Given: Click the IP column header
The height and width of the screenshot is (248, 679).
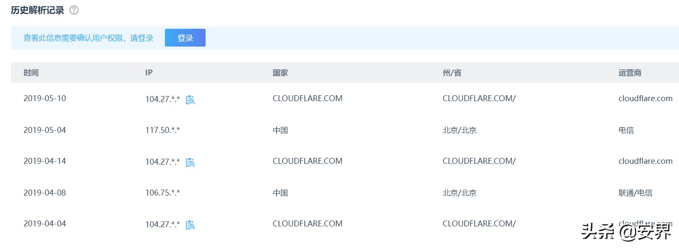Looking at the screenshot, I should pos(149,73).
